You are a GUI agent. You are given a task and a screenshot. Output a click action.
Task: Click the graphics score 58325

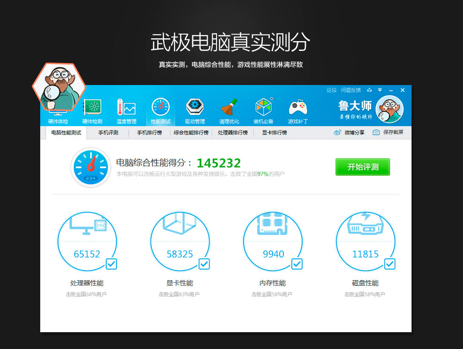coord(180,254)
